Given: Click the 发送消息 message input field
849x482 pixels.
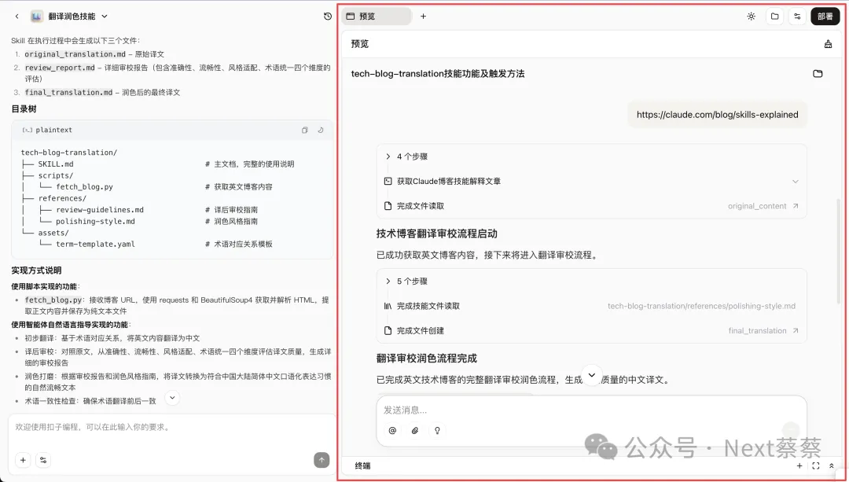Looking at the screenshot, I should pos(582,410).
